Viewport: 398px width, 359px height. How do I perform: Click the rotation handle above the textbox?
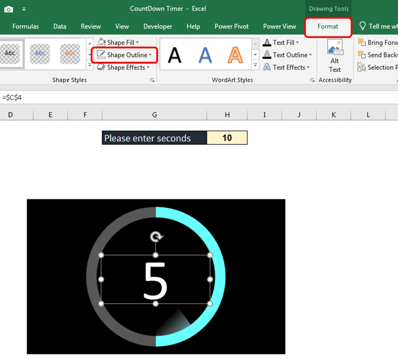coord(156,237)
